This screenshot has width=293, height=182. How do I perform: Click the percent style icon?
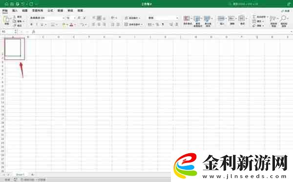(157, 24)
